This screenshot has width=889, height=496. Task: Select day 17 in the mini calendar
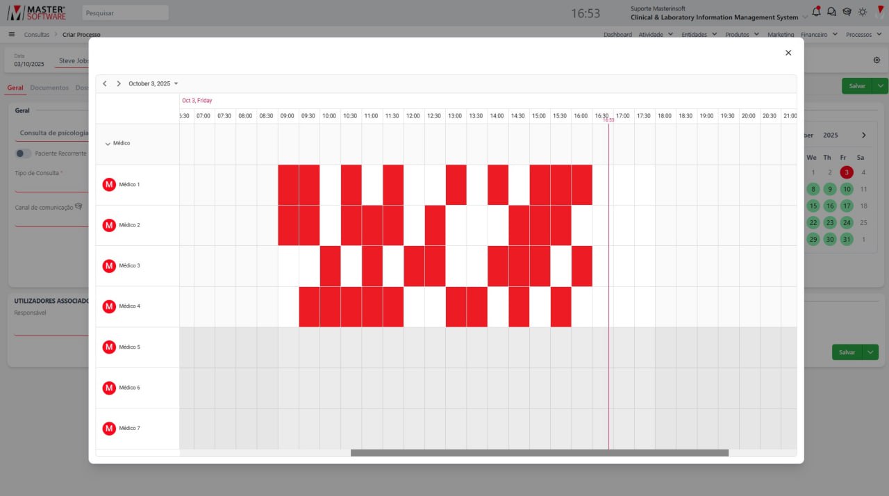click(846, 206)
